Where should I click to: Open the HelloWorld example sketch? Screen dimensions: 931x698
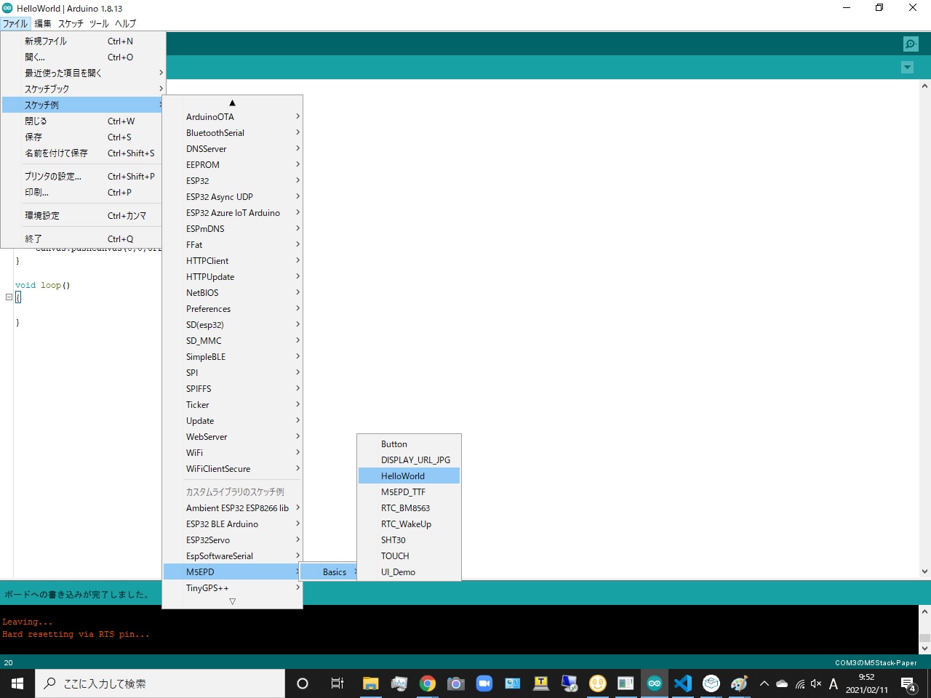pos(409,476)
